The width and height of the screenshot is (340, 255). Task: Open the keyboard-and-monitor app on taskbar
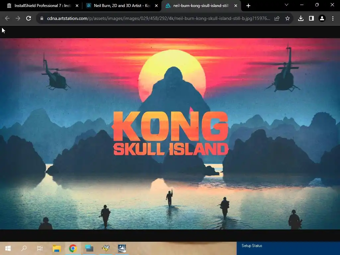(89, 248)
